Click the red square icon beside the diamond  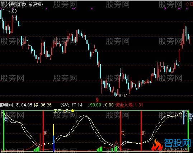(x=192, y=4)
